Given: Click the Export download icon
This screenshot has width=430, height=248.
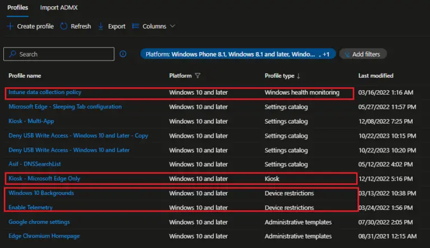Looking at the screenshot, I should 101,26.
